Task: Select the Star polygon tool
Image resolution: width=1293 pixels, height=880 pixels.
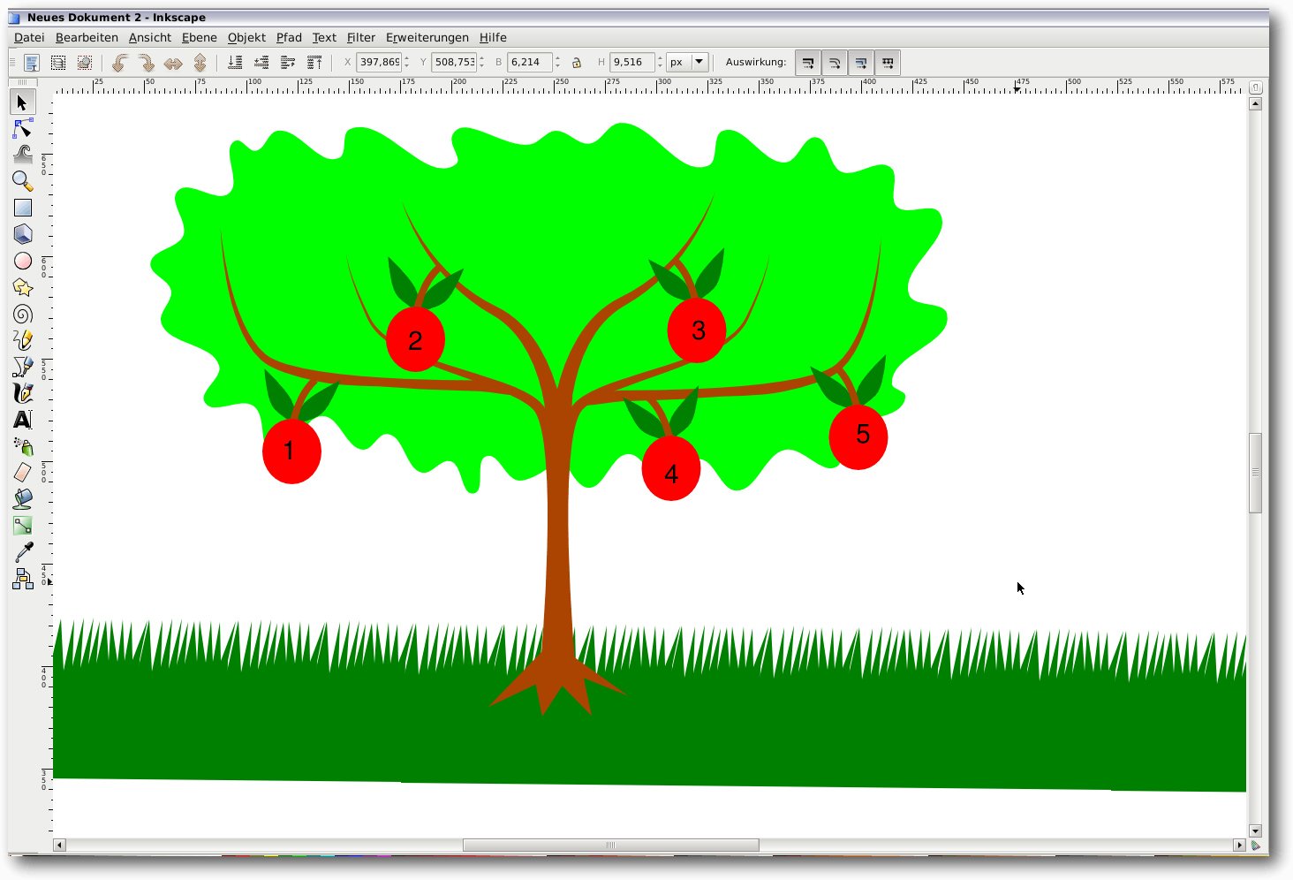Action: coord(23,287)
